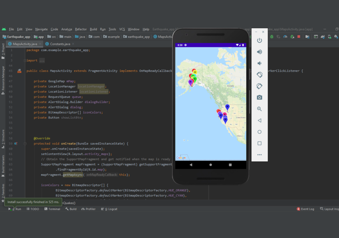Click the emulator power button icon
The width and height of the screenshot is (339, 238).
coord(260,40)
